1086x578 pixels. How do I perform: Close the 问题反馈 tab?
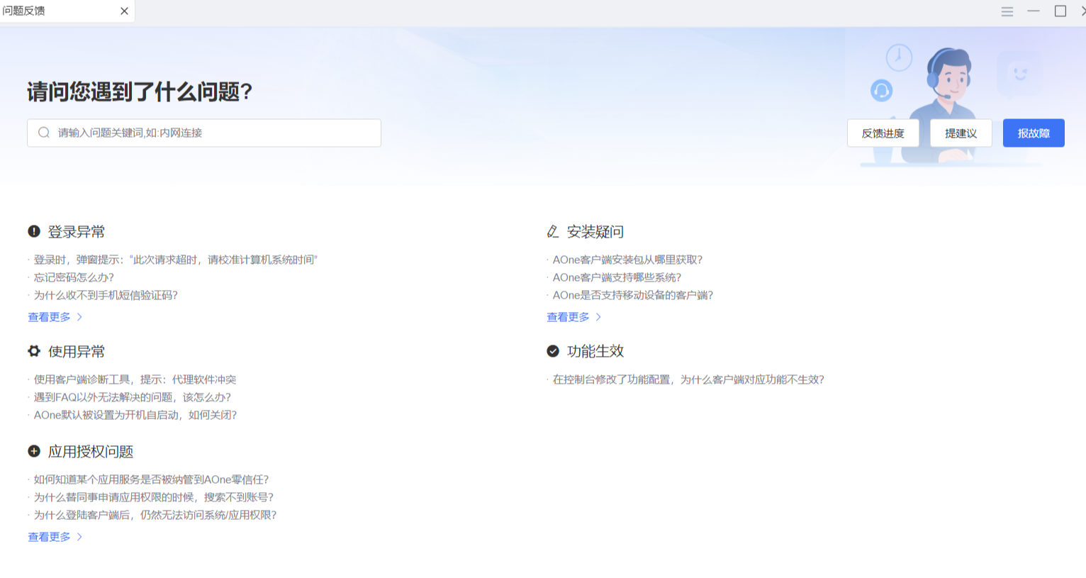click(124, 11)
